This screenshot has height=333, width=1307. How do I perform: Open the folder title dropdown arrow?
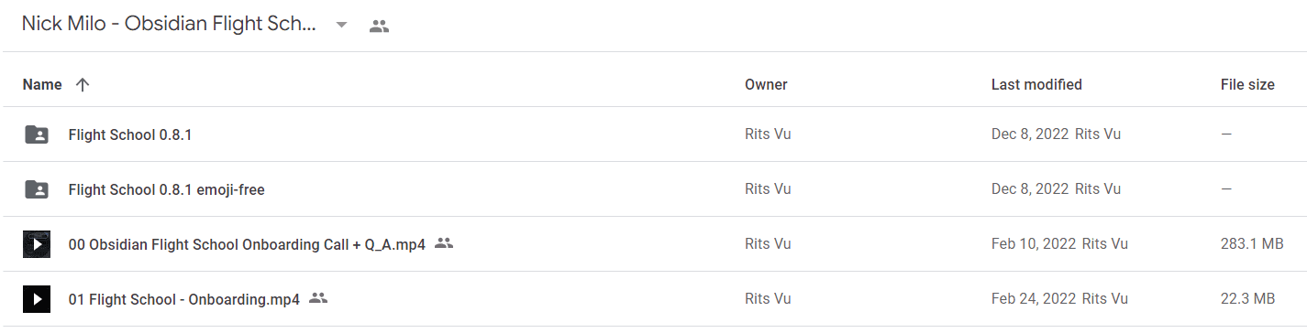(x=341, y=26)
